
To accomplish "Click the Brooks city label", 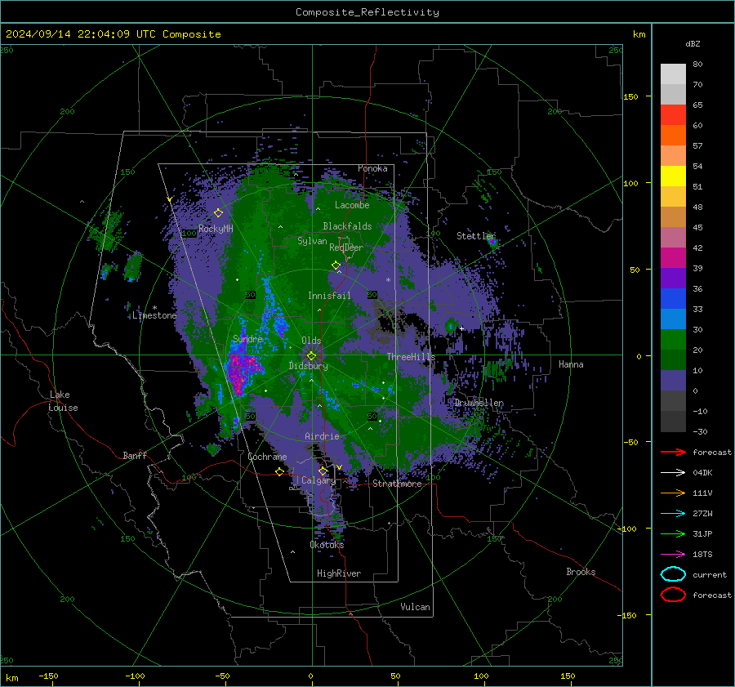I will pos(581,572).
